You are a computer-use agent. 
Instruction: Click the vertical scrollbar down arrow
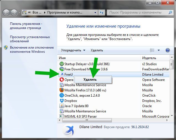172,116
